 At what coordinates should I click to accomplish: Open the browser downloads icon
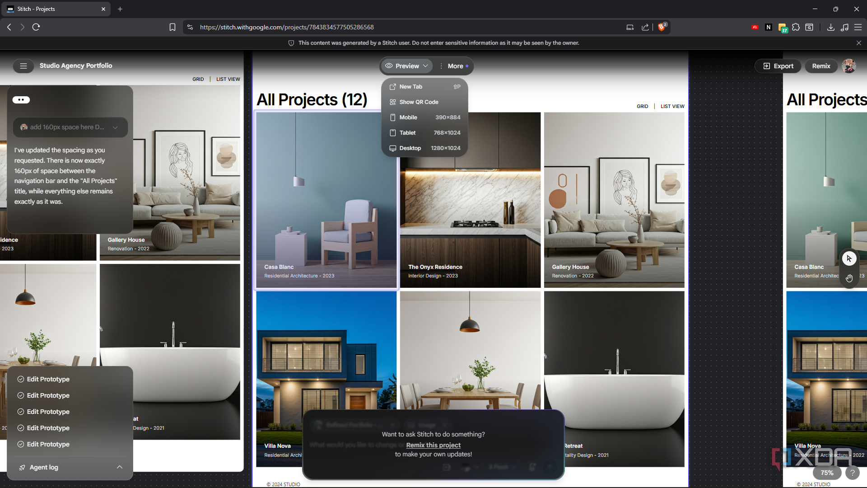pyautogui.click(x=830, y=27)
